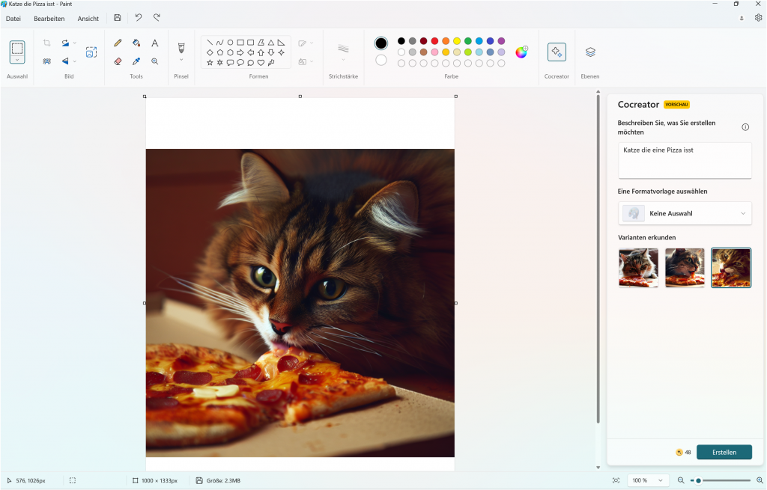Open the edit colors wheel
Screen dimensions: 767x490
[x=521, y=52]
